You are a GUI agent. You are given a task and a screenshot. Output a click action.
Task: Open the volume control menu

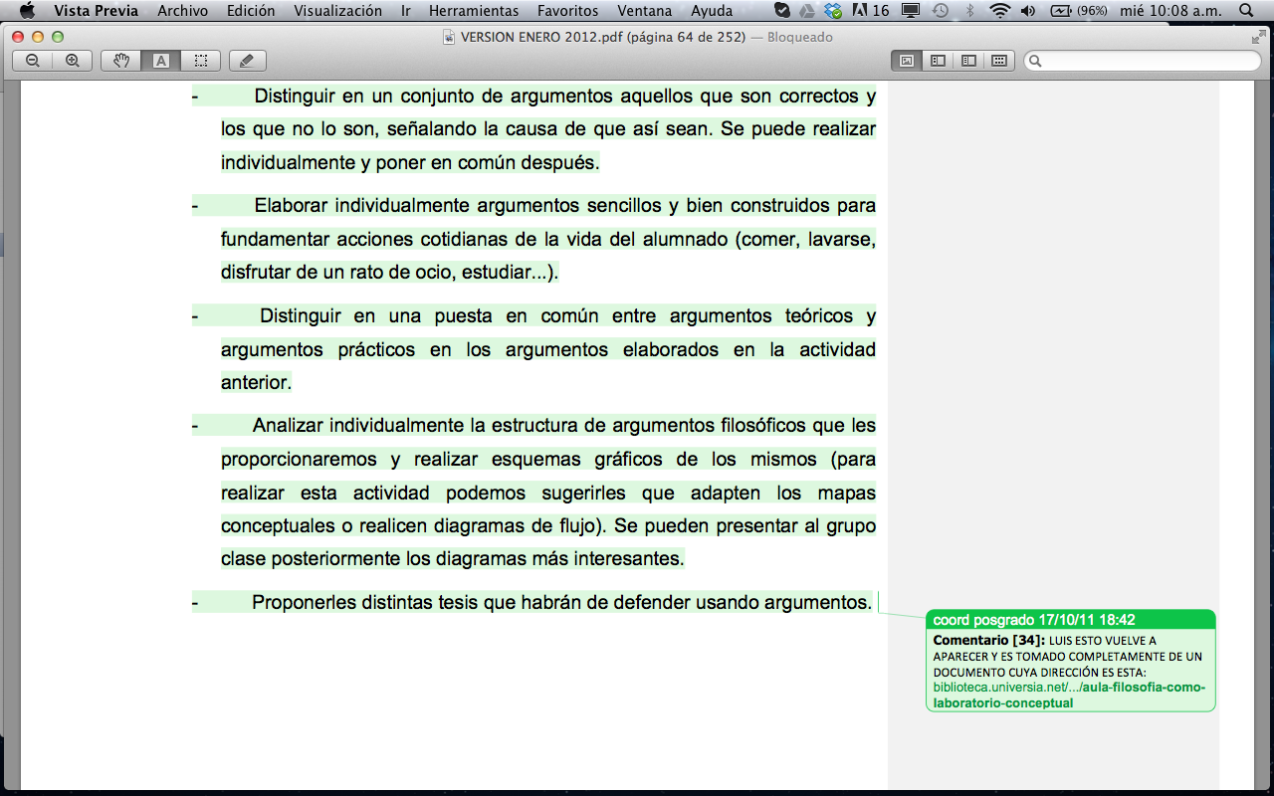tap(1028, 11)
